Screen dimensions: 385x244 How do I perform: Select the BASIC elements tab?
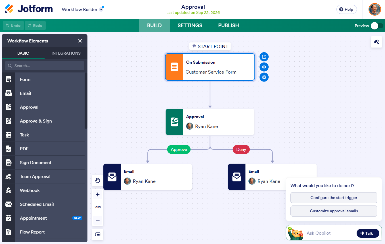click(x=23, y=53)
